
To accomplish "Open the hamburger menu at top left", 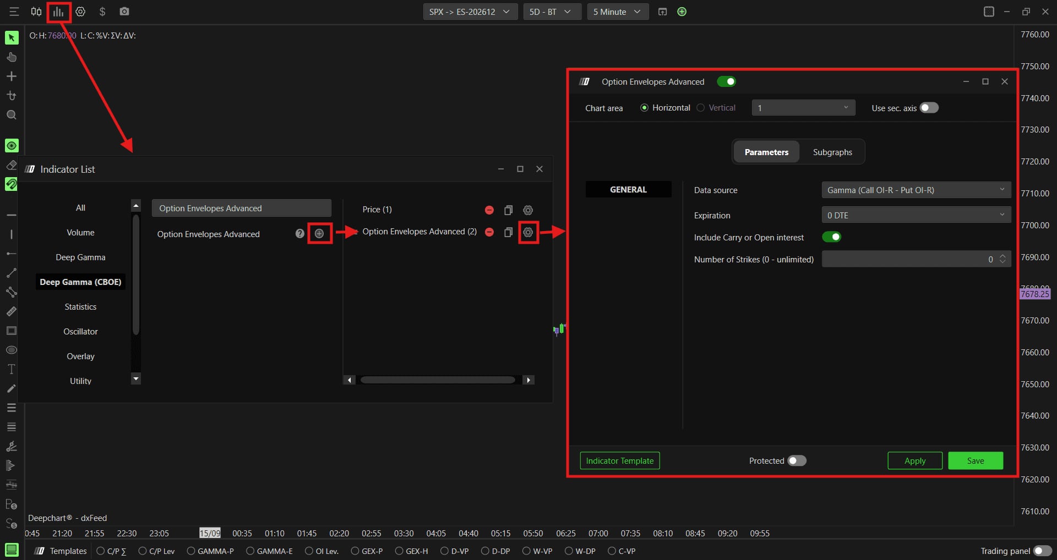I will pos(14,12).
